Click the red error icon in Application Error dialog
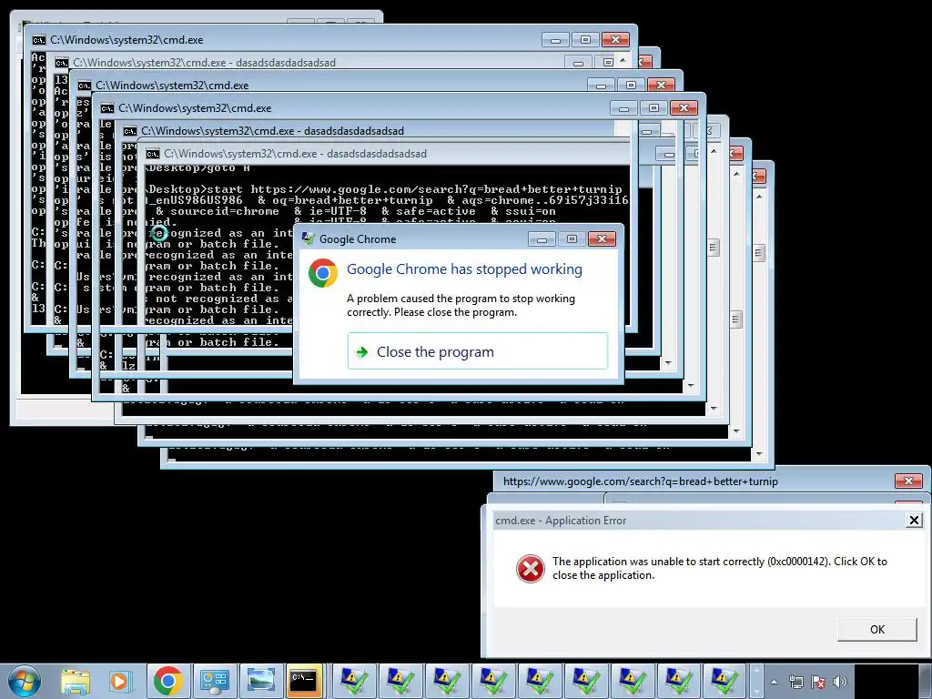932x699 pixels. (531, 569)
